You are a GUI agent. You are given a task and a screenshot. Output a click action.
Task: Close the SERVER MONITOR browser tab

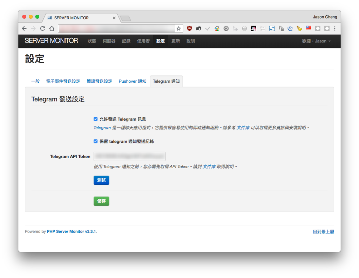(x=114, y=18)
